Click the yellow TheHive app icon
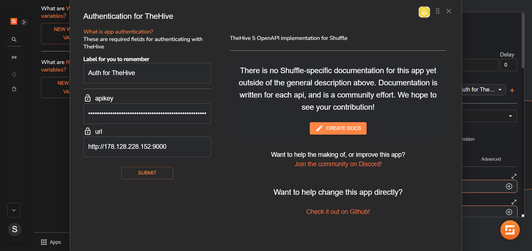 [424, 12]
